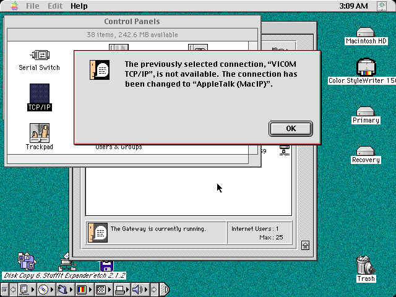Collapse the Control Strip using its end tab
Viewport: 396px width, 297px height.
[x=165, y=290]
